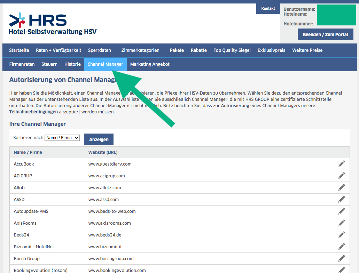Edit ASSD entry with pencil icon

341,199
